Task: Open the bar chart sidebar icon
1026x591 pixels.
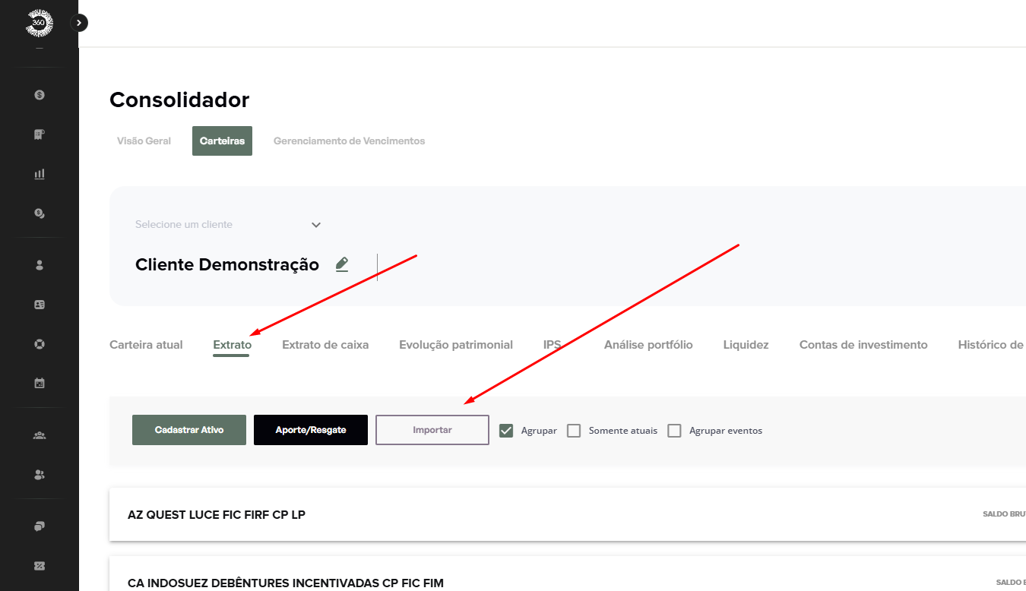Action: coord(40,174)
